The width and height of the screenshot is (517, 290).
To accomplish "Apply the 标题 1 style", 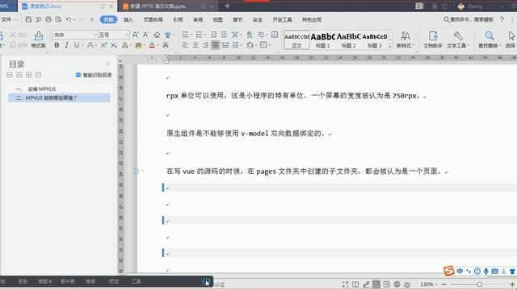I will [x=323, y=40].
